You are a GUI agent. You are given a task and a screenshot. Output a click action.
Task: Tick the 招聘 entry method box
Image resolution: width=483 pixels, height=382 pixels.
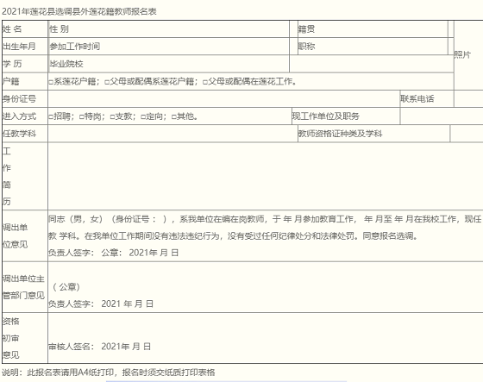51,117
